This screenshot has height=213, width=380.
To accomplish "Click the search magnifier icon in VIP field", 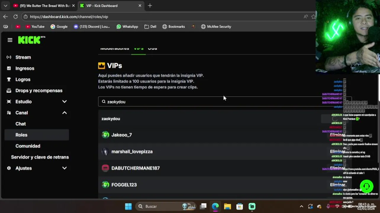I will [104, 101].
